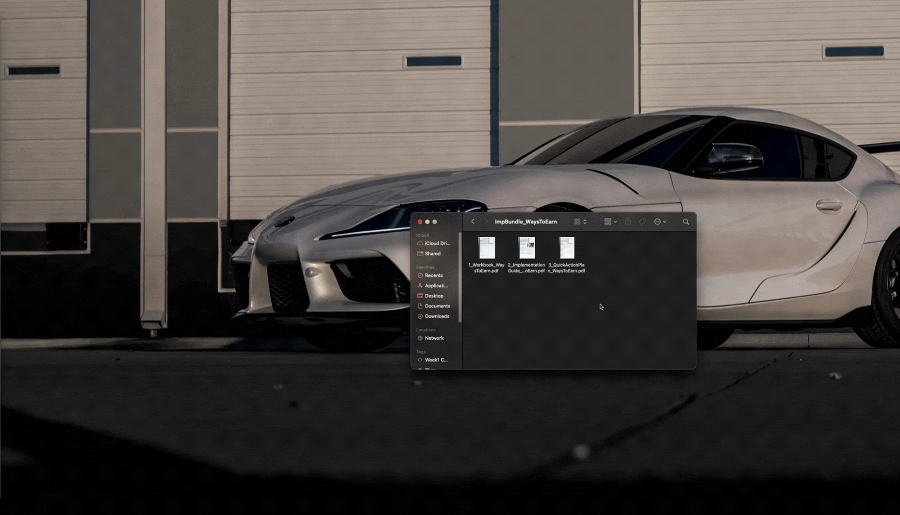This screenshot has height=515, width=900.
Task: Minimize the Finder window with yellow button
Action: tap(427, 222)
